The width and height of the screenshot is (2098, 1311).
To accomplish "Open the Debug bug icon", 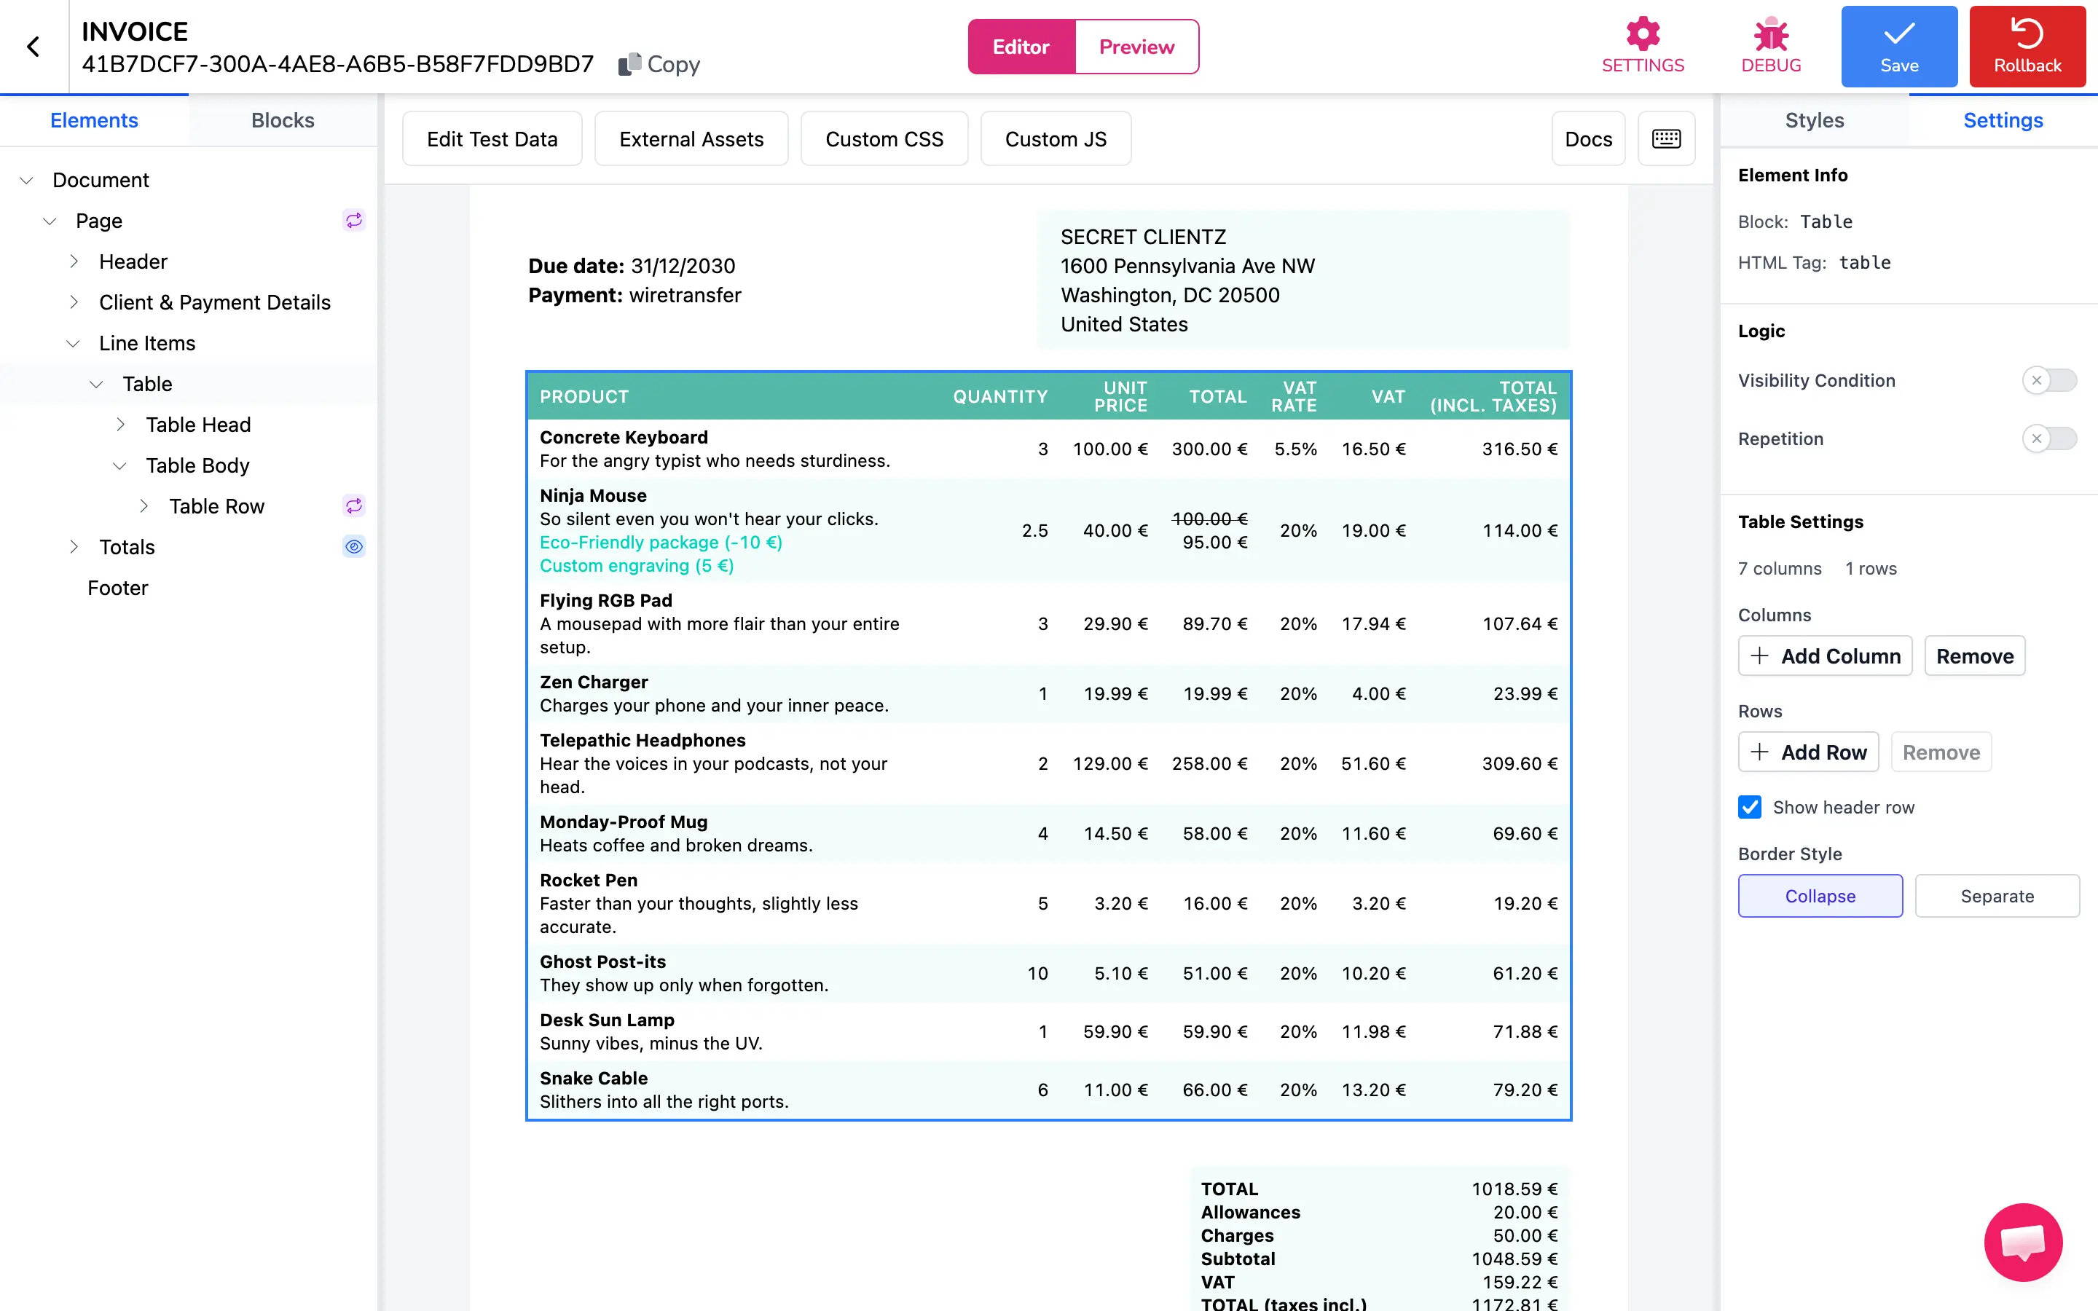I will pyautogui.click(x=1770, y=35).
